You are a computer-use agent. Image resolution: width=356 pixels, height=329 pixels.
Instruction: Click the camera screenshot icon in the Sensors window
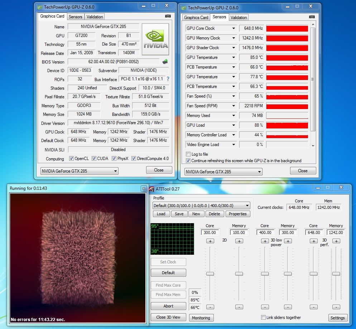pyautogui.click(x=312, y=17)
